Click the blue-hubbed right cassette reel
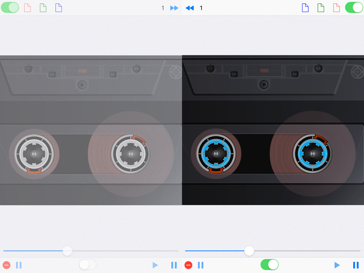 pyautogui.click(x=312, y=154)
